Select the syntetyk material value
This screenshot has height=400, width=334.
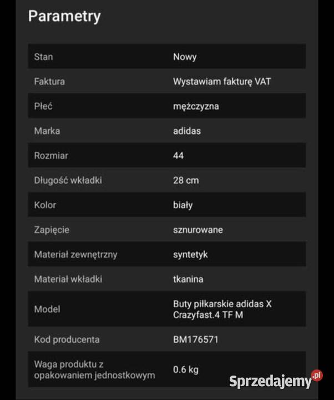190,254
